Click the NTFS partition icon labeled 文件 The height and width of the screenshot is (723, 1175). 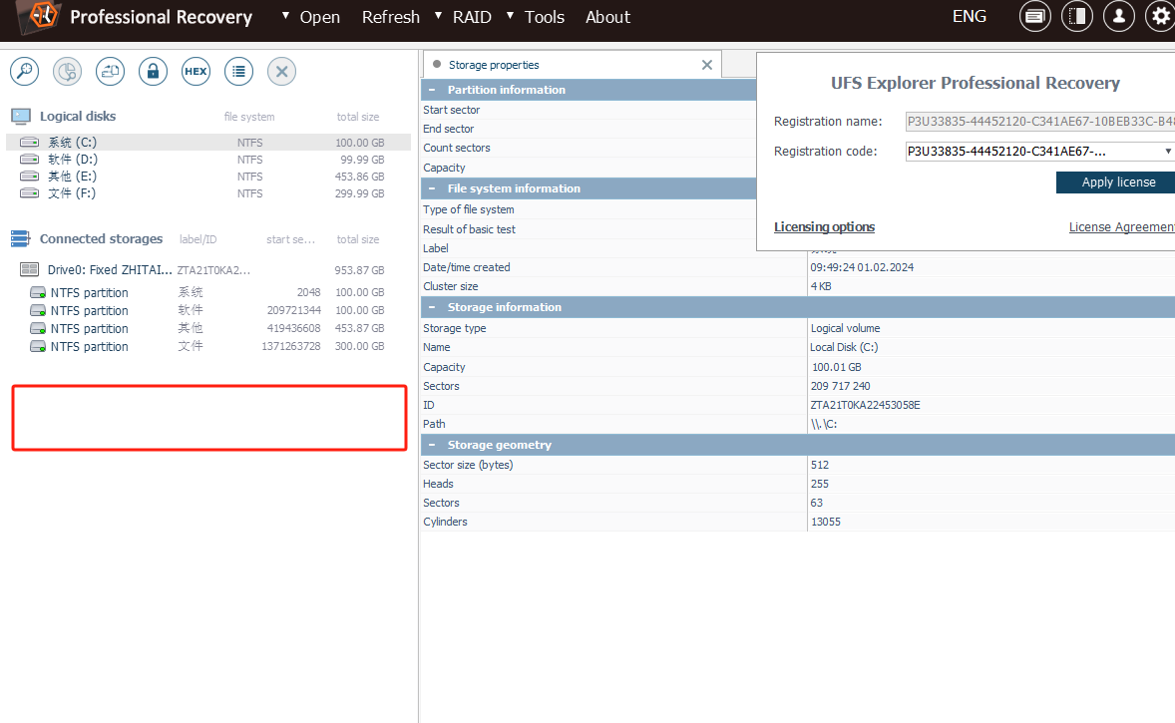click(38, 346)
